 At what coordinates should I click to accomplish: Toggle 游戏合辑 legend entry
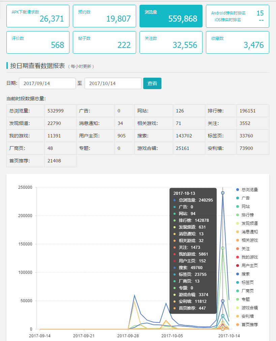click(x=247, y=308)
